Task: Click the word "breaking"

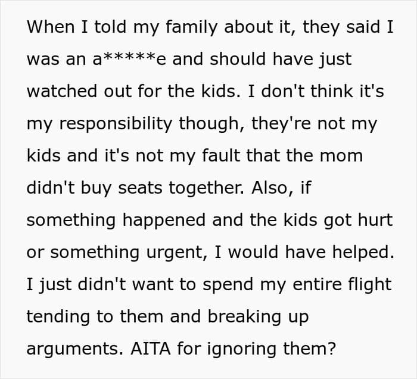Action: pos(244,318)
